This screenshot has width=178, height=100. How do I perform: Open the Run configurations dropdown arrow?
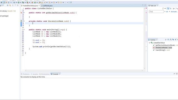click(21, 2)
